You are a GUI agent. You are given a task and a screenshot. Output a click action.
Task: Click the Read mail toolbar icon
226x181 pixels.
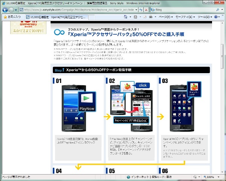(x=145, y=17)
